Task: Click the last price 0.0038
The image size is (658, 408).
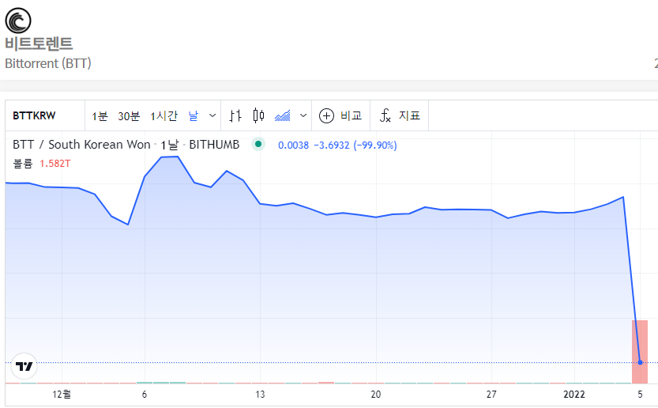Action: 293,145
